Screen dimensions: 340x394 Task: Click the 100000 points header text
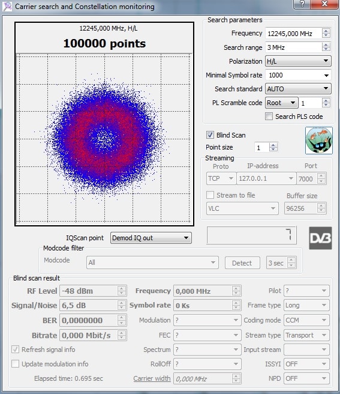(104, 43)
